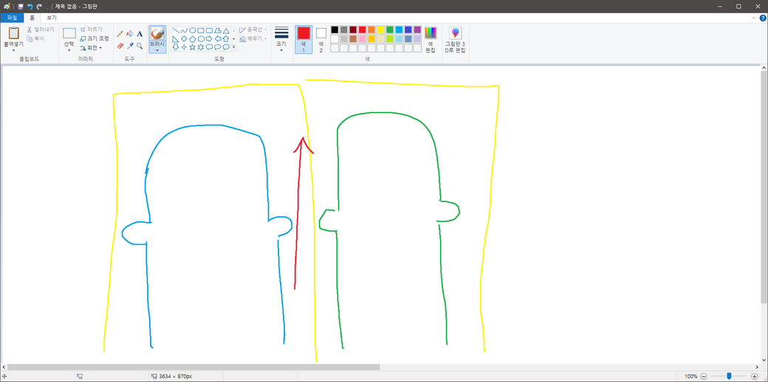Screen dimensions: 768x382
Task: Pick the Eraser tool
Action: (x=120, y=46)
